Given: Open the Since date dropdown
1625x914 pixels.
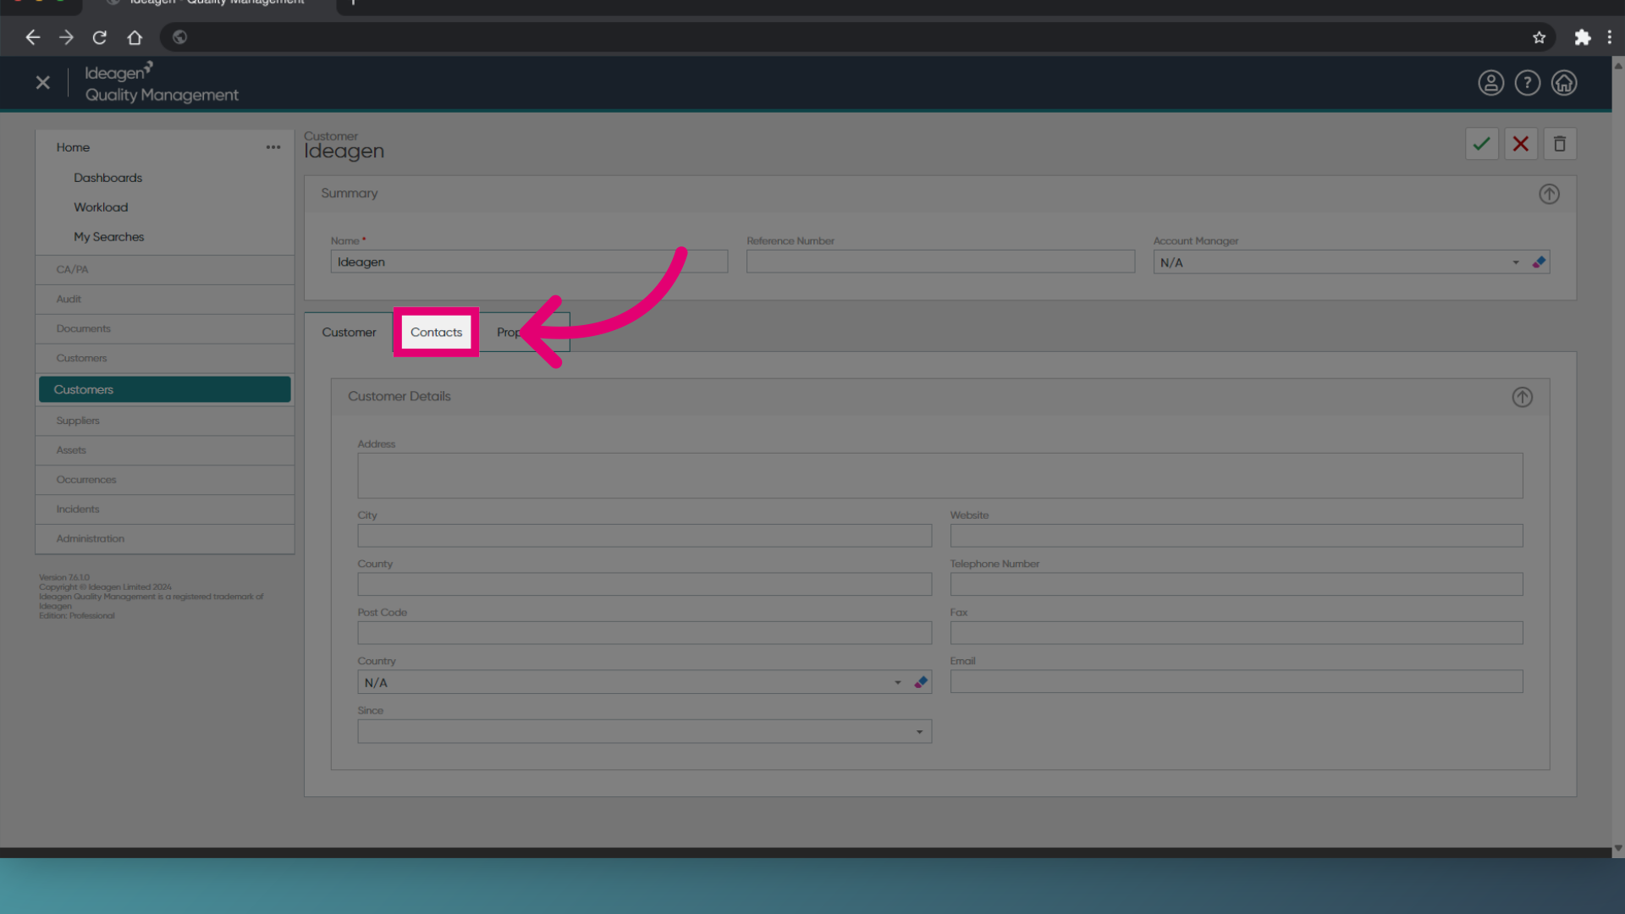Looking at the screenshot, I should click(919, 731).
